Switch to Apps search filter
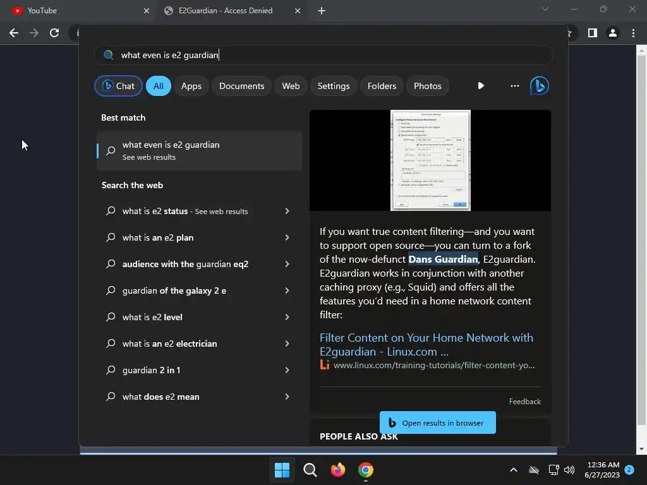This screenshot has height=485, width=647. [x=191, y=86]
